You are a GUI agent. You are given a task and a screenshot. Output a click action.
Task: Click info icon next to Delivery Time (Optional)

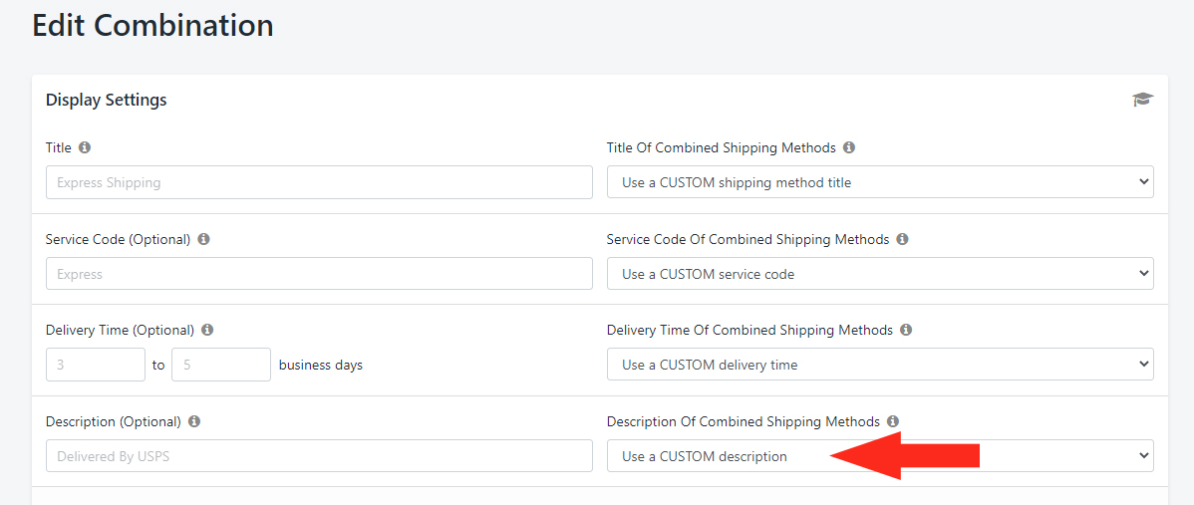tap(207, 330)
